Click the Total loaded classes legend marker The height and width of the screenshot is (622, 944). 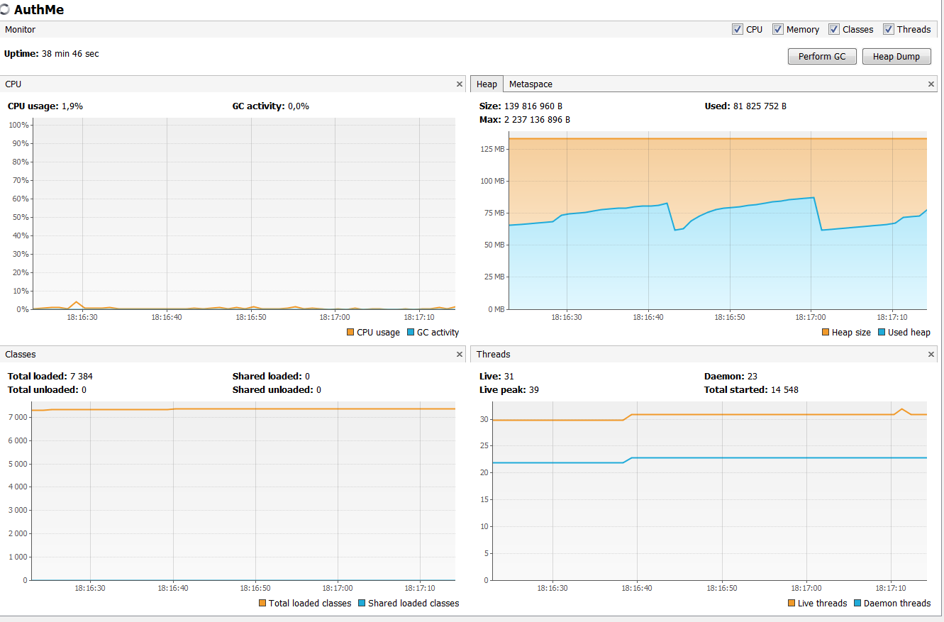tap(261, 603)
